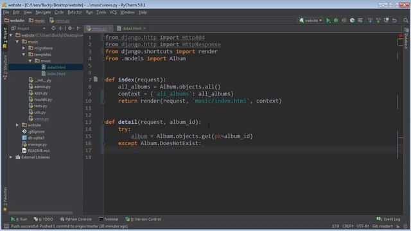The image size is (411, 231).
Task: Click the red error stripe mark on editor scrollbar
Action: (x=401, y=144)
